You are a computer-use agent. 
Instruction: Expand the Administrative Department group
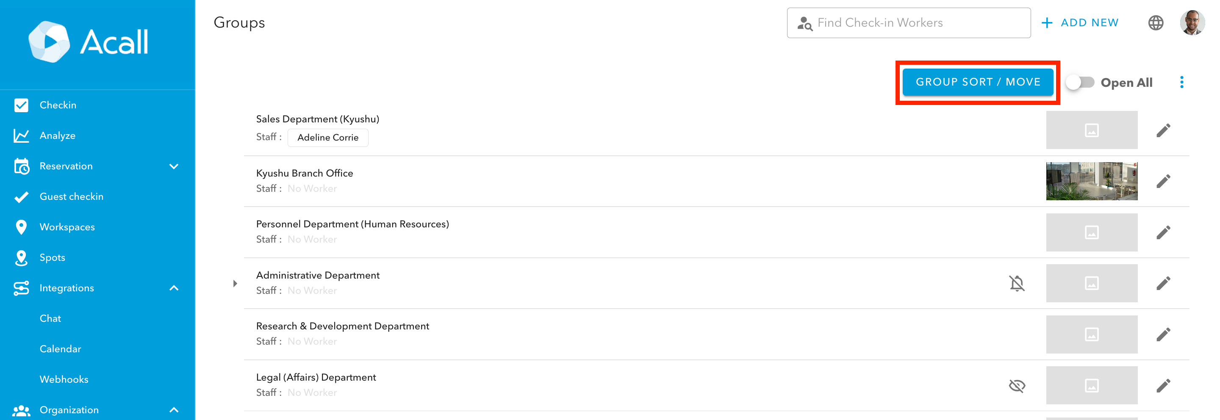point(235,284)
